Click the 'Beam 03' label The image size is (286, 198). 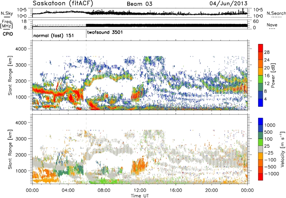click(x=139, y=4)
